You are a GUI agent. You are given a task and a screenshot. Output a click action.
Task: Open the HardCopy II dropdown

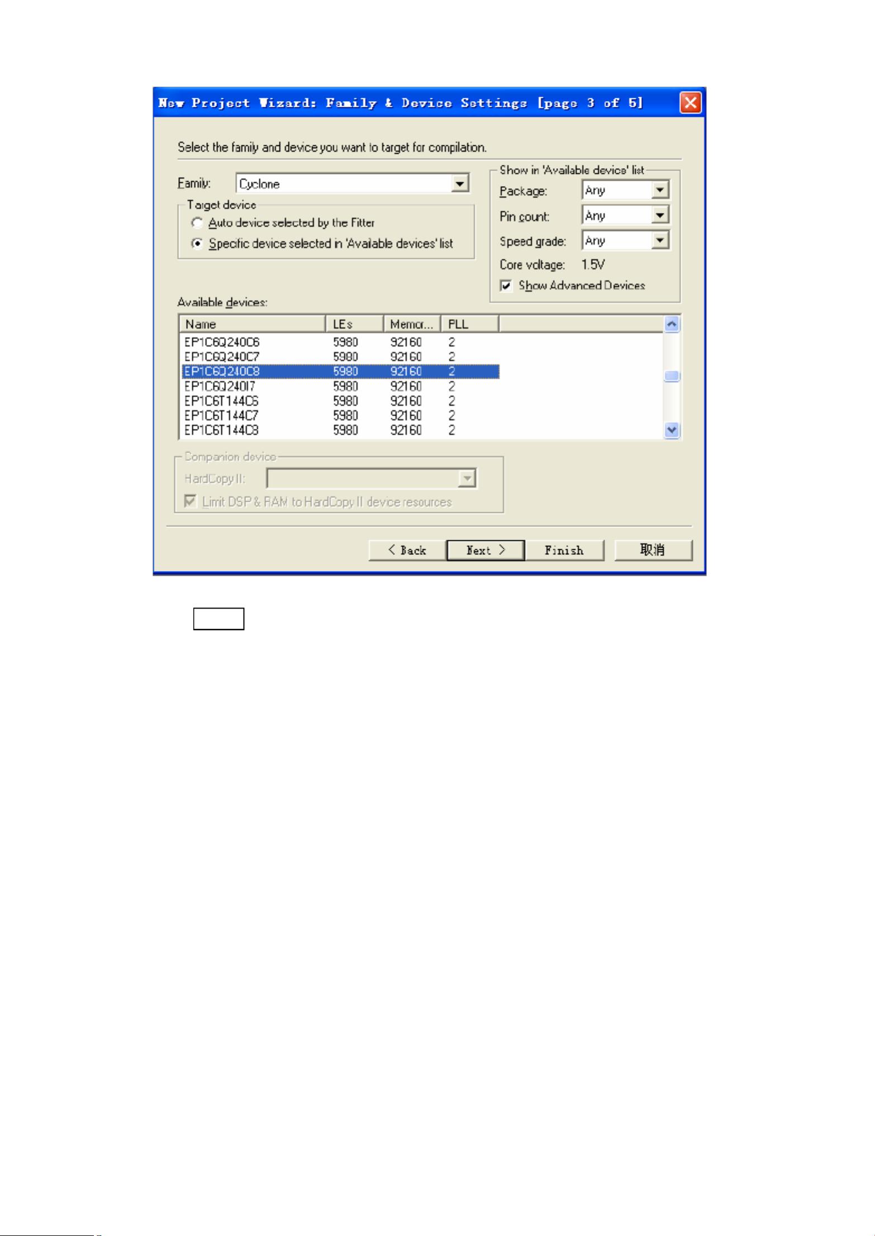pos(372,478)
